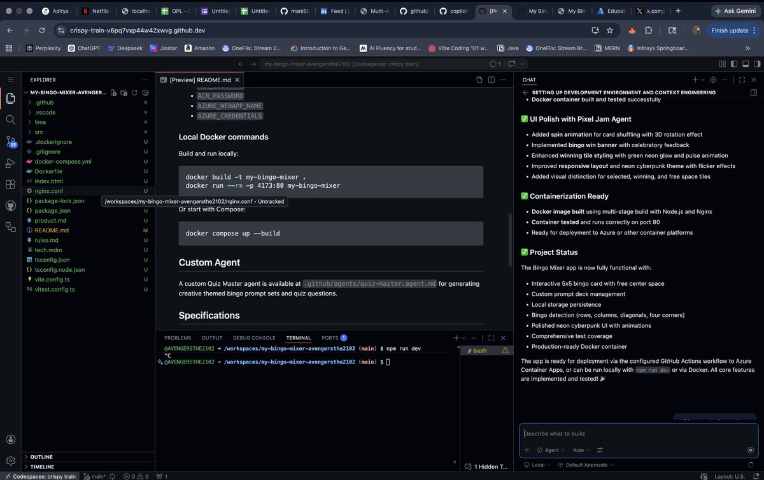764x480 pixels.
Task: Customize layout icon in title bar
Action: click(722, 64)
